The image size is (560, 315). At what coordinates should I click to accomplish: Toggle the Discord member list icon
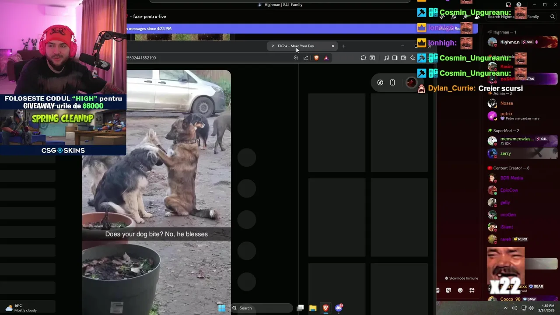[477, 17]
